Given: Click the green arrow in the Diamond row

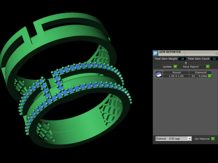Looking at the screenshot, I should [x=210, y=76].
